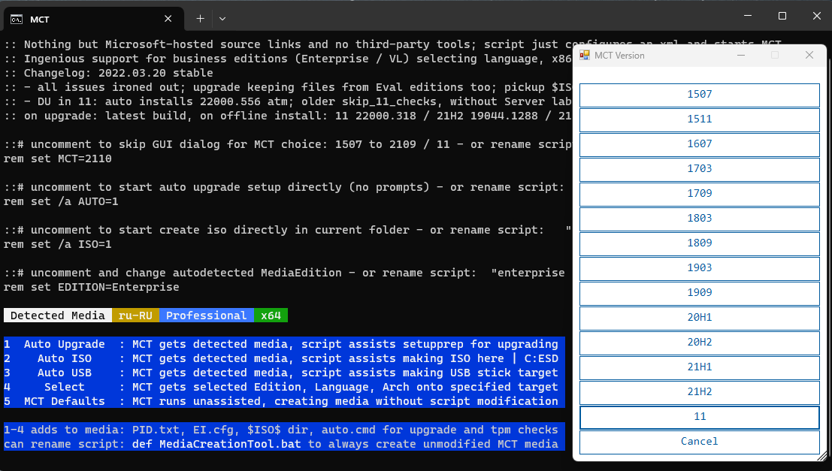The image size is (832, 471).
Task: Select the 1803 version button
Action: [700, 219]
